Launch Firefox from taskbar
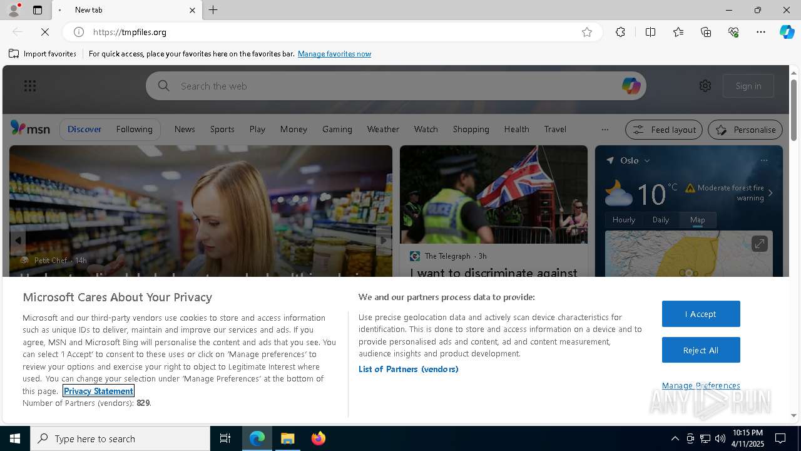The image size is (801, 451). click(319, 438)
